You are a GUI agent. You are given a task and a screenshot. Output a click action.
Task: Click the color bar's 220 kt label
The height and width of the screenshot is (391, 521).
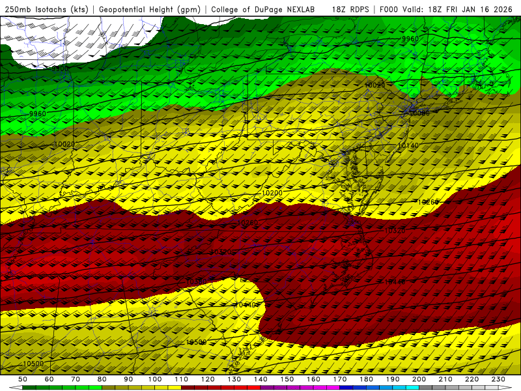click(472, 379)
